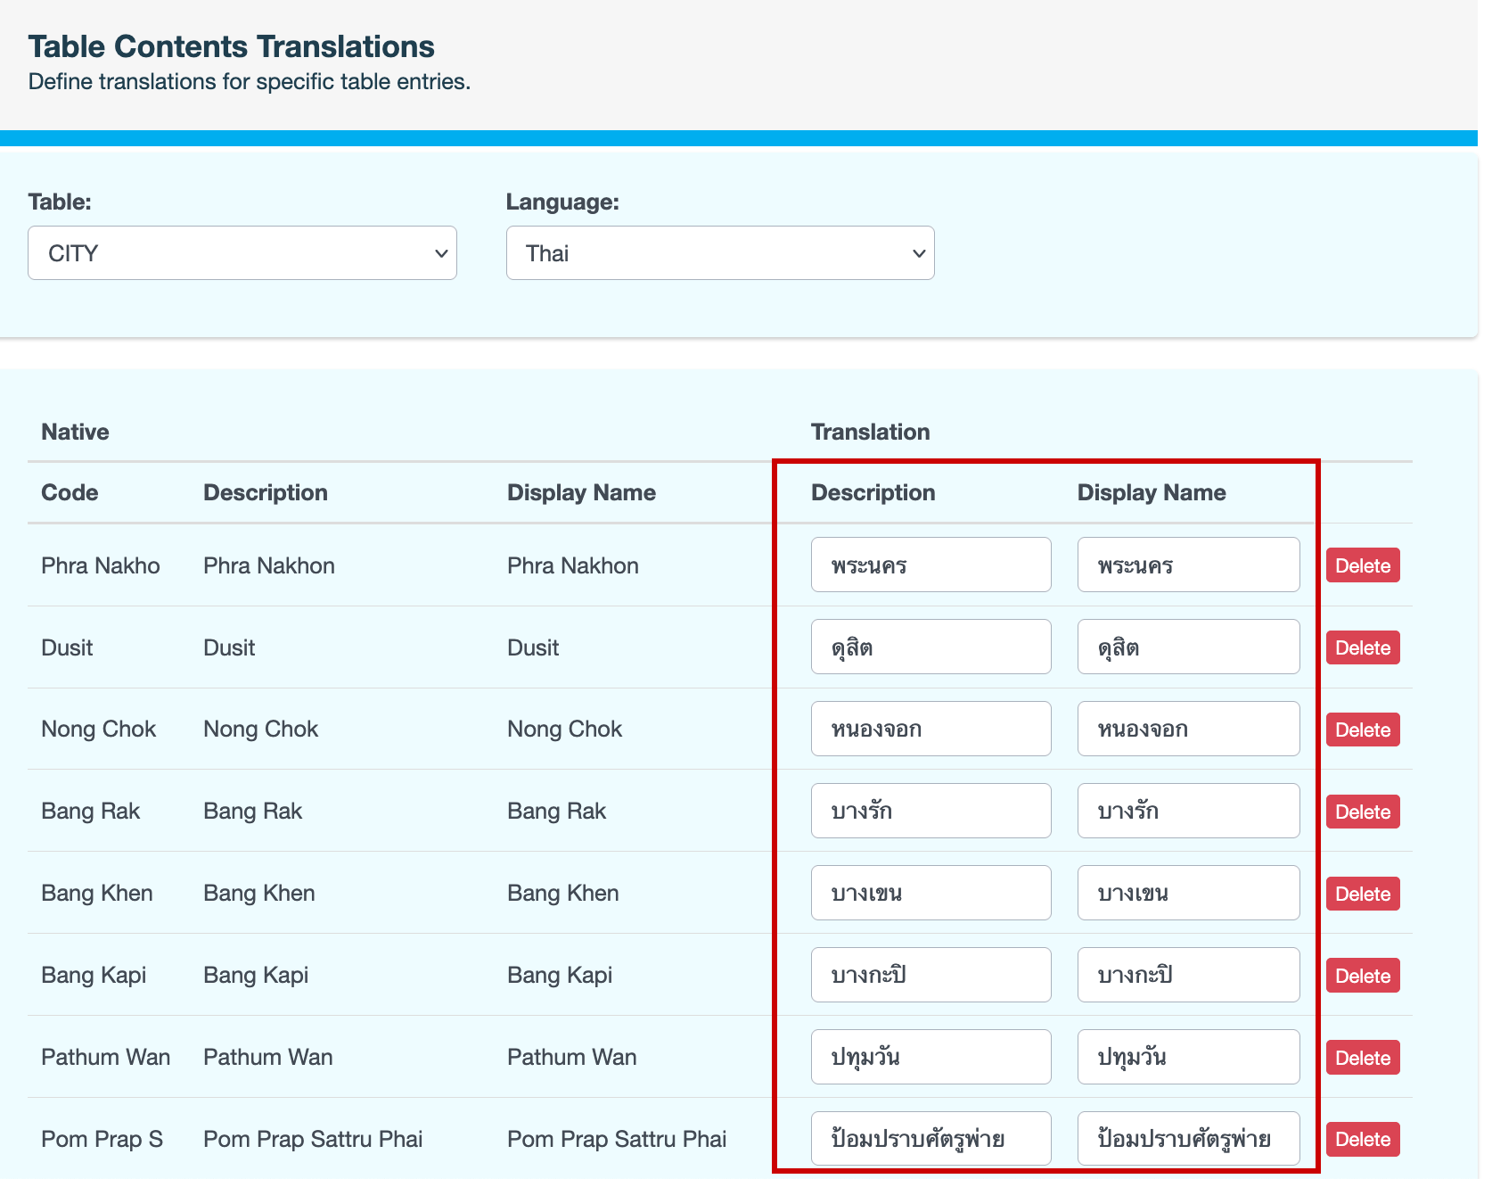
Task: Click Dusit translation Description input
Action: [x=930, y=647]
